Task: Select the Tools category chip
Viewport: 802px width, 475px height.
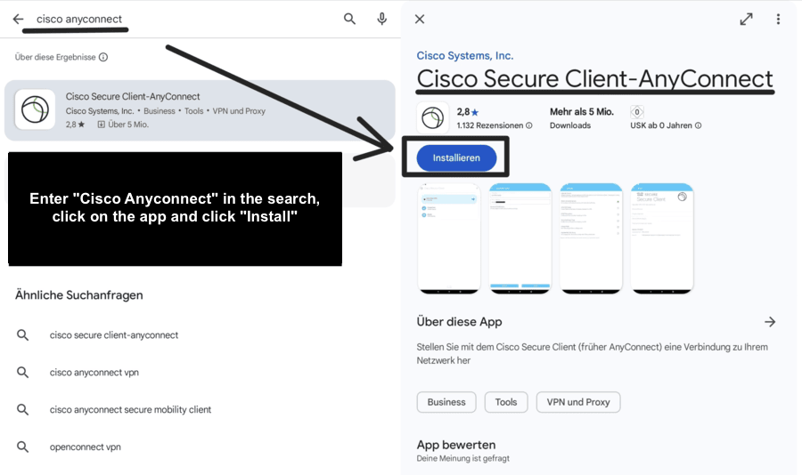Action: click(x=506, y=402)
